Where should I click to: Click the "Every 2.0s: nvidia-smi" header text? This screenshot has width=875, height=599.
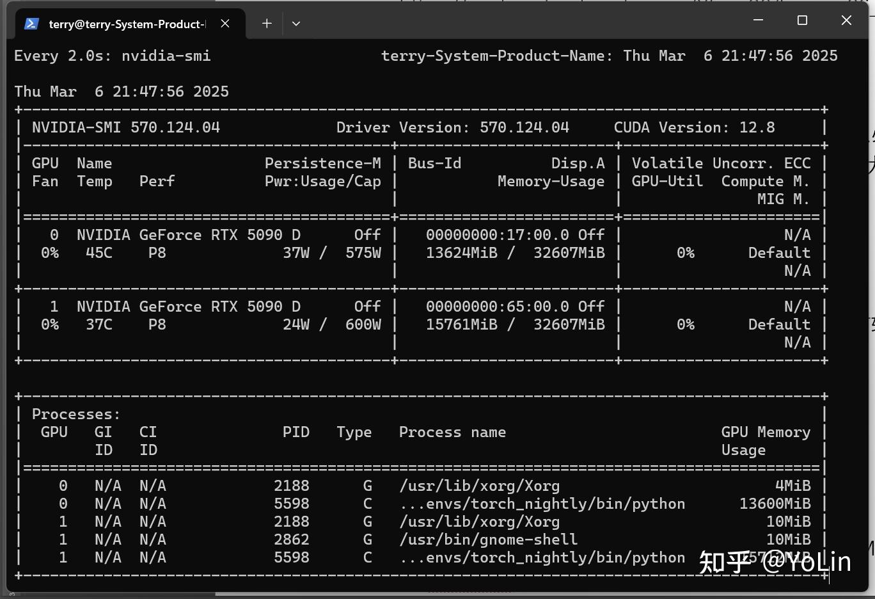coord(113,56)
